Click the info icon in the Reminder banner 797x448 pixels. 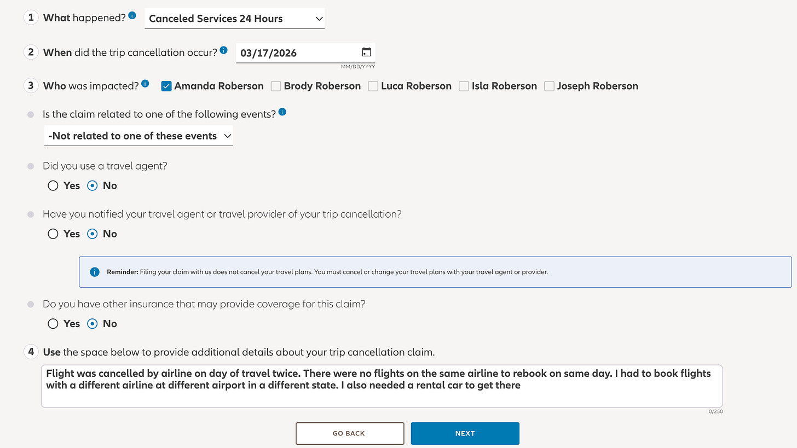(95, 272)
